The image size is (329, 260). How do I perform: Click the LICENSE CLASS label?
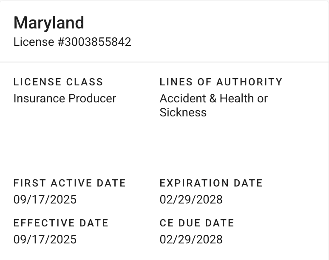[58, 82]
